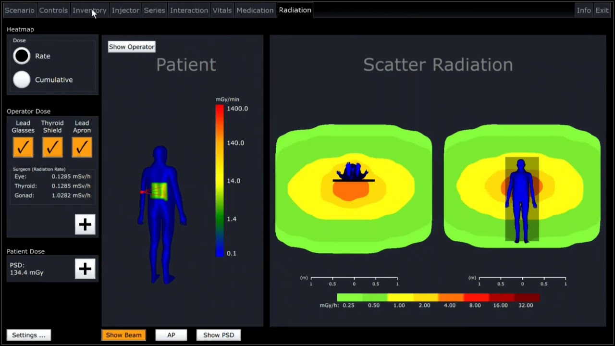Screen dimensions: 615x346
Task: Click the 0.25 legend value
Action: click(348, 305)
